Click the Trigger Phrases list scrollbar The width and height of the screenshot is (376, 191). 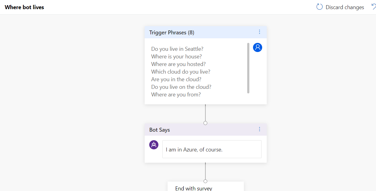click(248, 68)
